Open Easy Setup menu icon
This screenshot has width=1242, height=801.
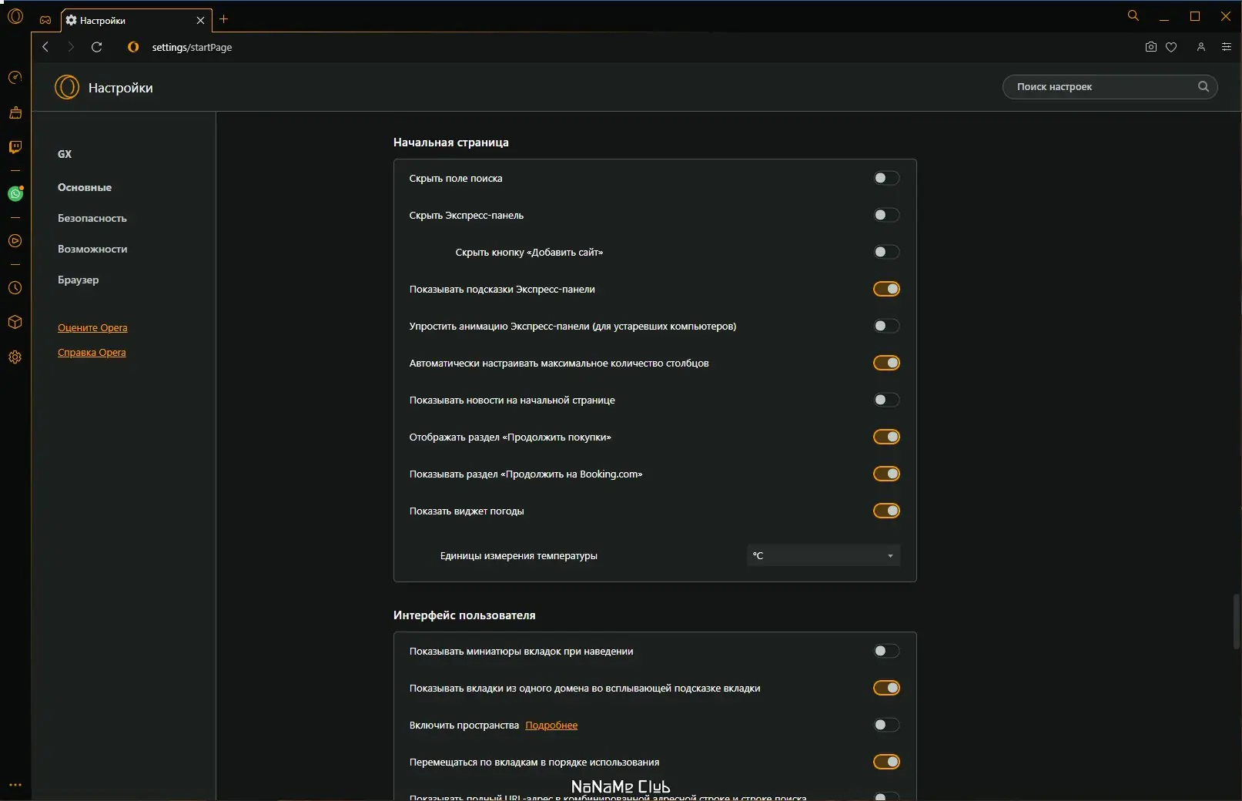pyautogui.click(x=1227, y=47)
